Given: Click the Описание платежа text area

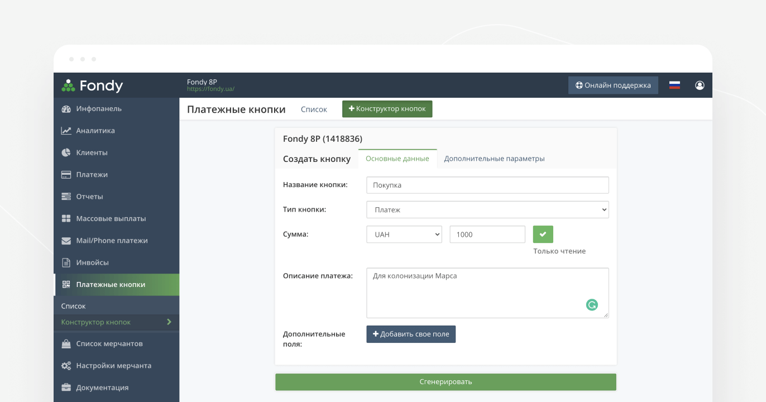Looking at the screenshot, I should pyautogui.click(x=487, y=293).
